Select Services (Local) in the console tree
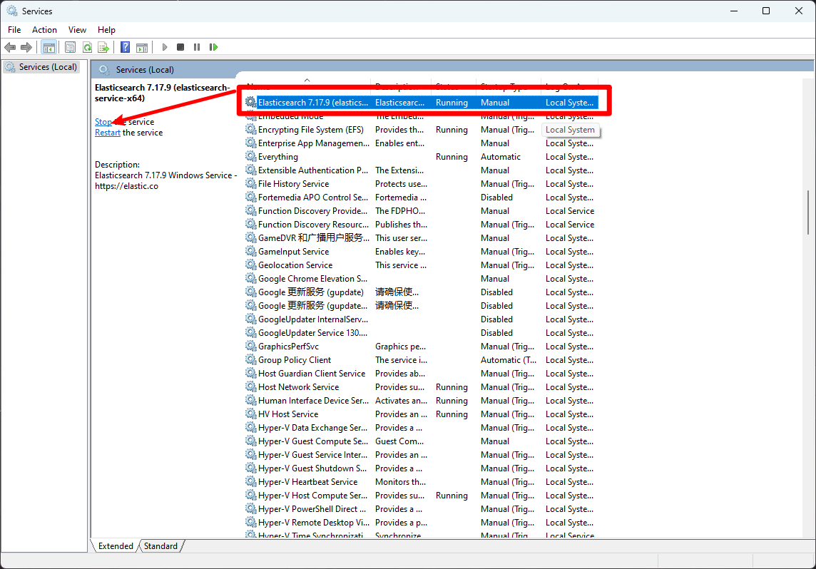 tap(41, 67)
